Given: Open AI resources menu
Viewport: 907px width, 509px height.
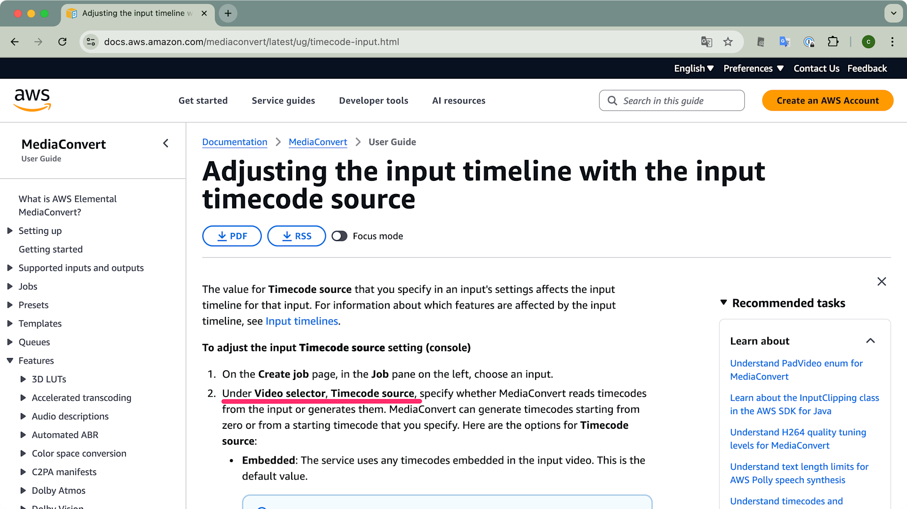Looking at the screenshot, I should point(458,101).
